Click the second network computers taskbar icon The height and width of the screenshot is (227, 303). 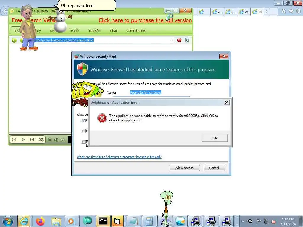tap(211, 221)
